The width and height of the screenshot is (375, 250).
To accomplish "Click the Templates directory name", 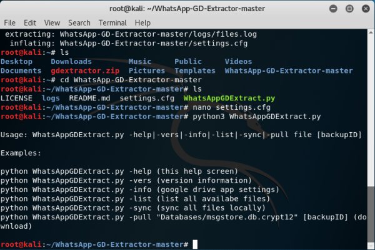I will 195,70.
